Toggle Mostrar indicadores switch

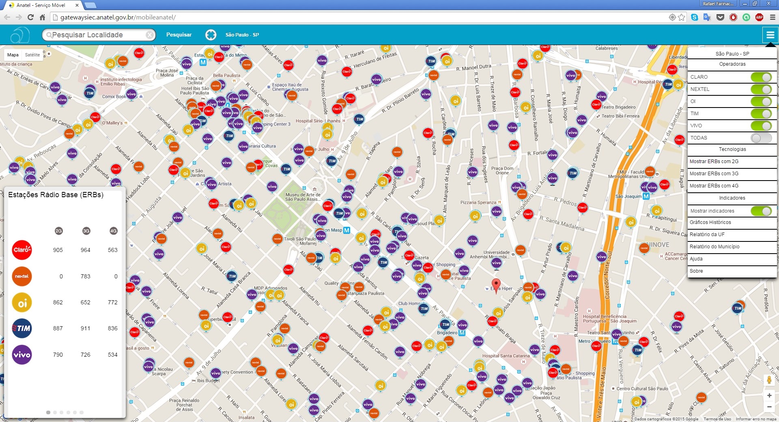point(761,211)
